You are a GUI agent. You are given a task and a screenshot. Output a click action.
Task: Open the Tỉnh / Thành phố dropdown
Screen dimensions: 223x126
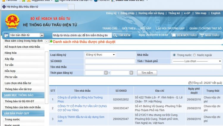pyautogui.click(x=197, y=61)
